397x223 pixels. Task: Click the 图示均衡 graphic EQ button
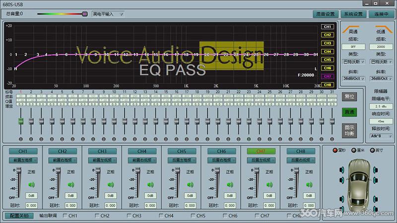pyautogui.click(x=349, y=131)
